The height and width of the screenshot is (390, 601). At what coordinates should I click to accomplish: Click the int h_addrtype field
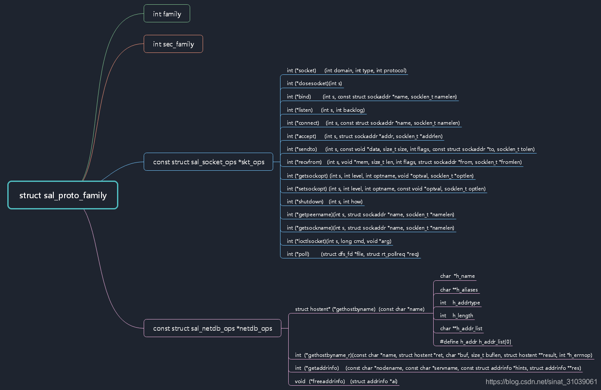(460, 303)
